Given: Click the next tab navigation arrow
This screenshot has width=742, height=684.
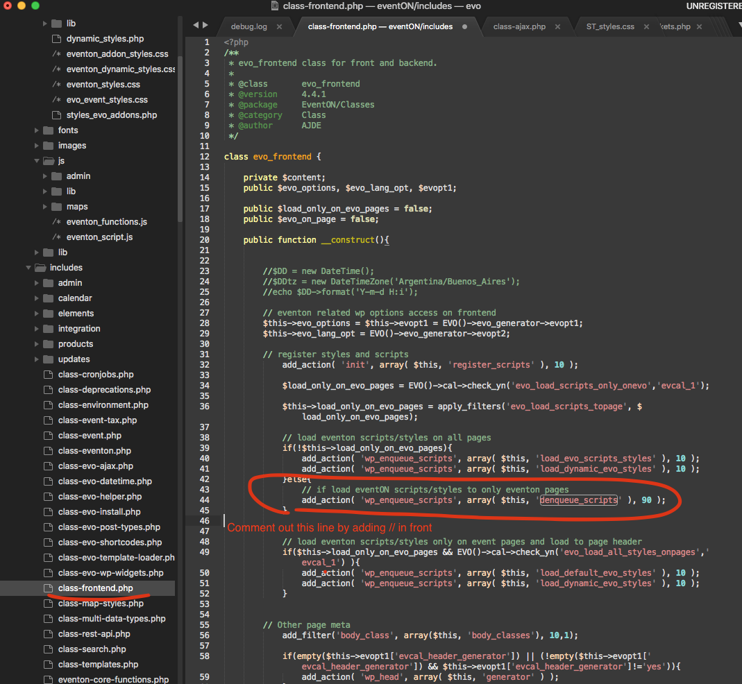Looking at the screenshot, I should (x=205, y=26).
